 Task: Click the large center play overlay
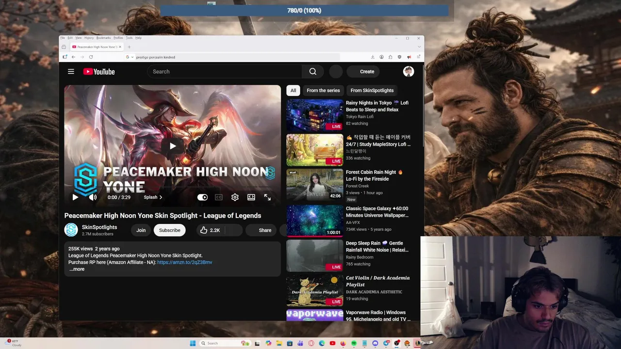coord(173,146)
